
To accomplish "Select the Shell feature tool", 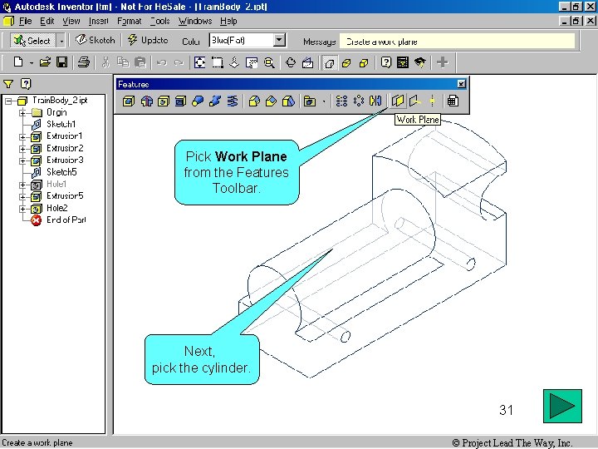I will 180,101.
